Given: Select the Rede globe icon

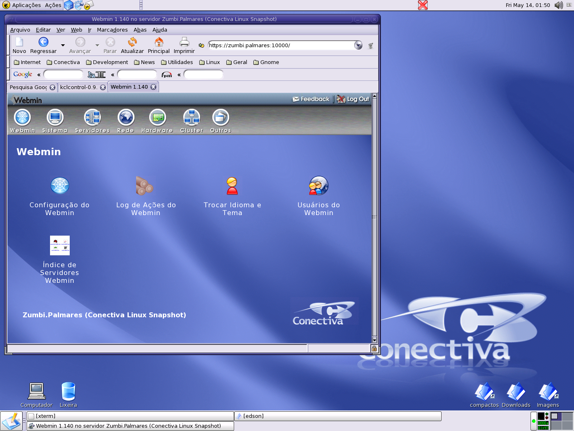Looking at the screenshot, I should coord(126,118).
